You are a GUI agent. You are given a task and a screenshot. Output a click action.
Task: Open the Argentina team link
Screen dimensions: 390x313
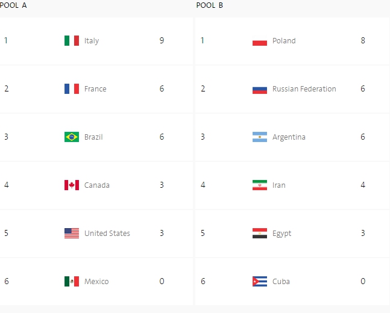point(289,137)
